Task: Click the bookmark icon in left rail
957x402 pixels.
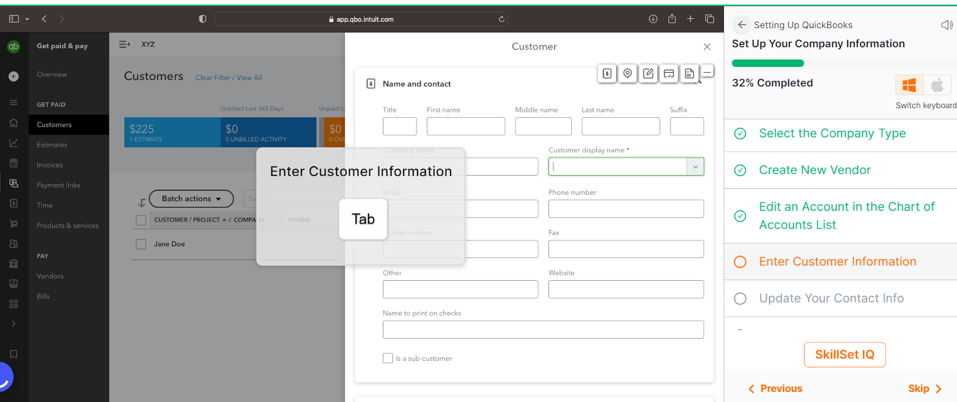Action: pos(14,354)
